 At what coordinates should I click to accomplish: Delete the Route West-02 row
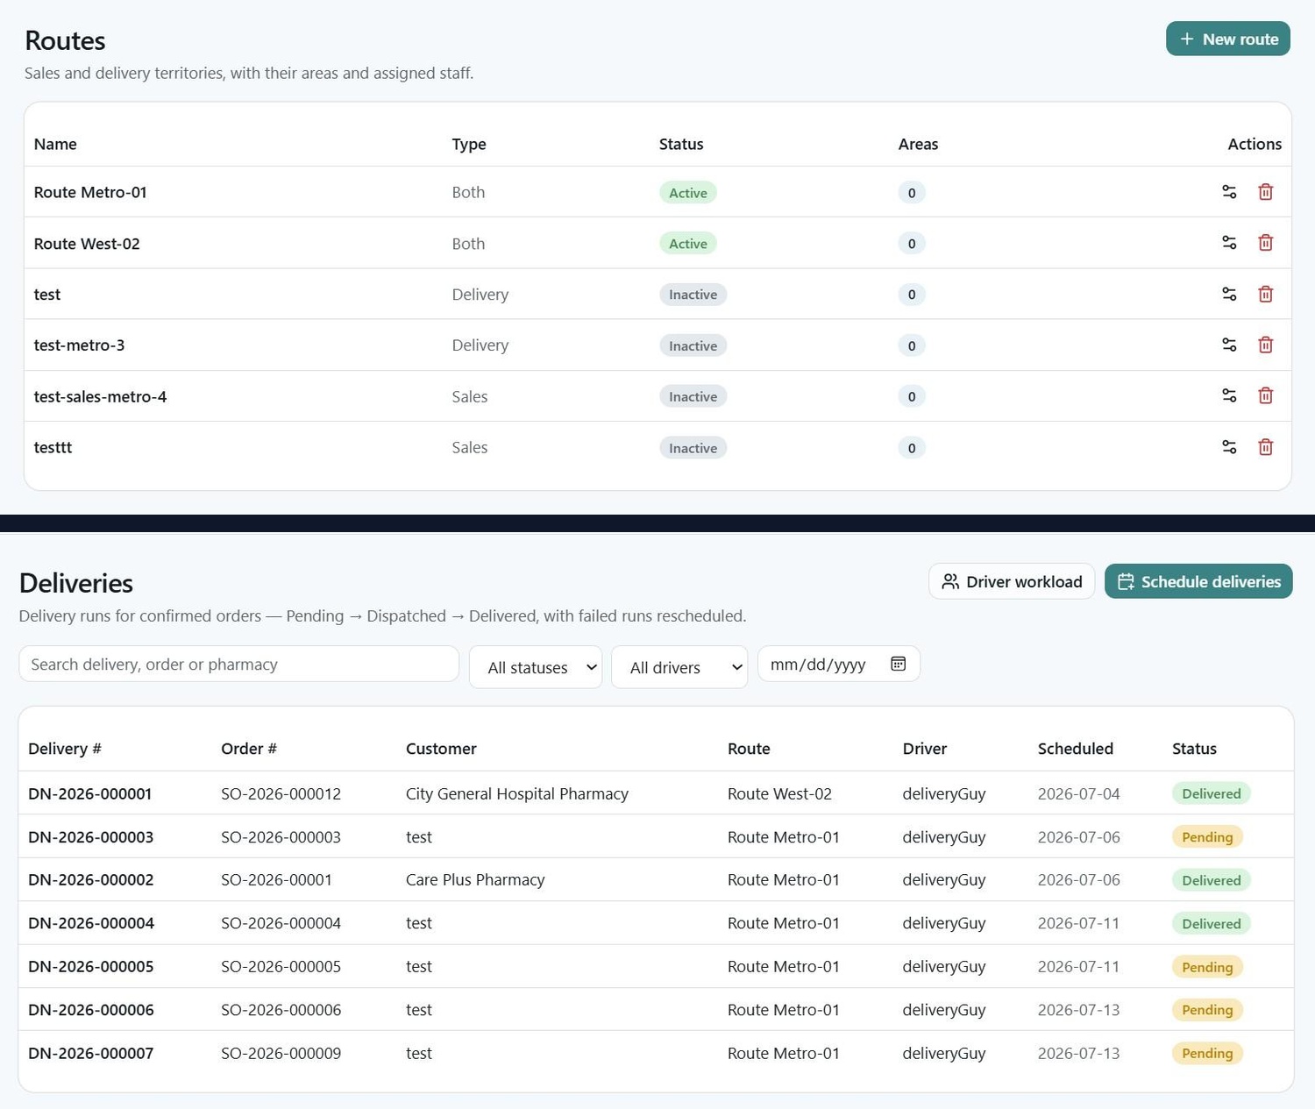click(x=1265, y=243)
